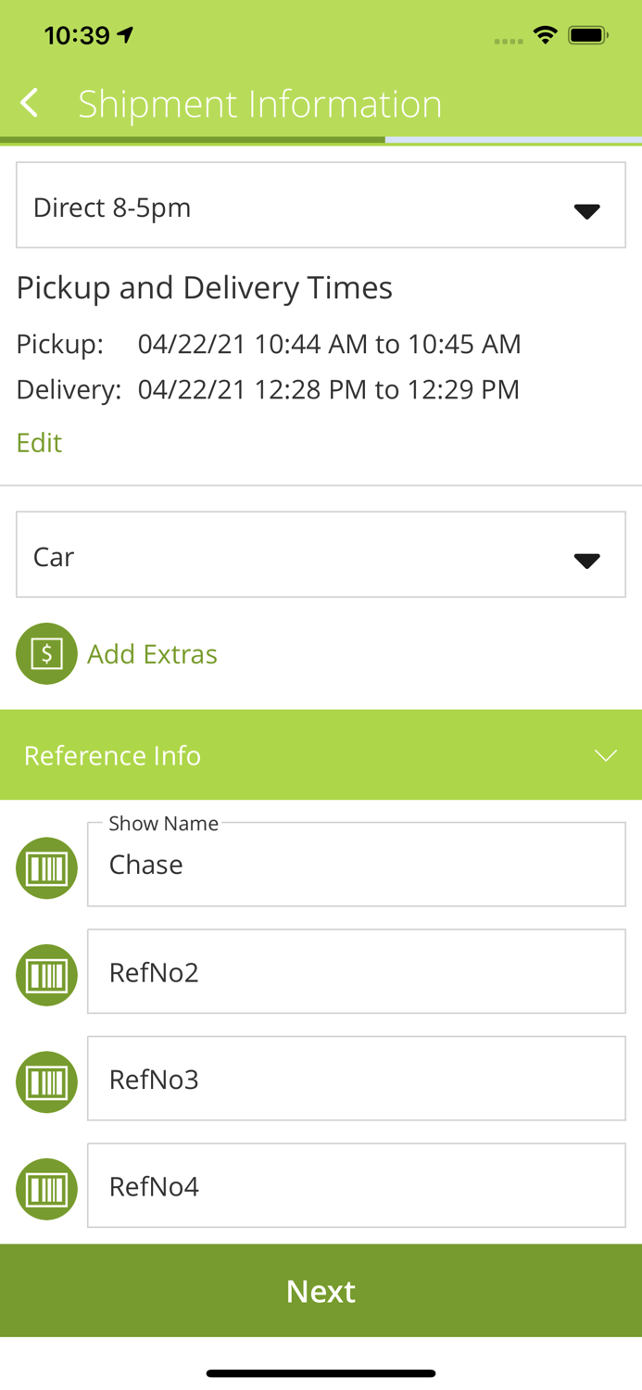Tap the 10:39 time in the status bar

[x=79, y=35]
